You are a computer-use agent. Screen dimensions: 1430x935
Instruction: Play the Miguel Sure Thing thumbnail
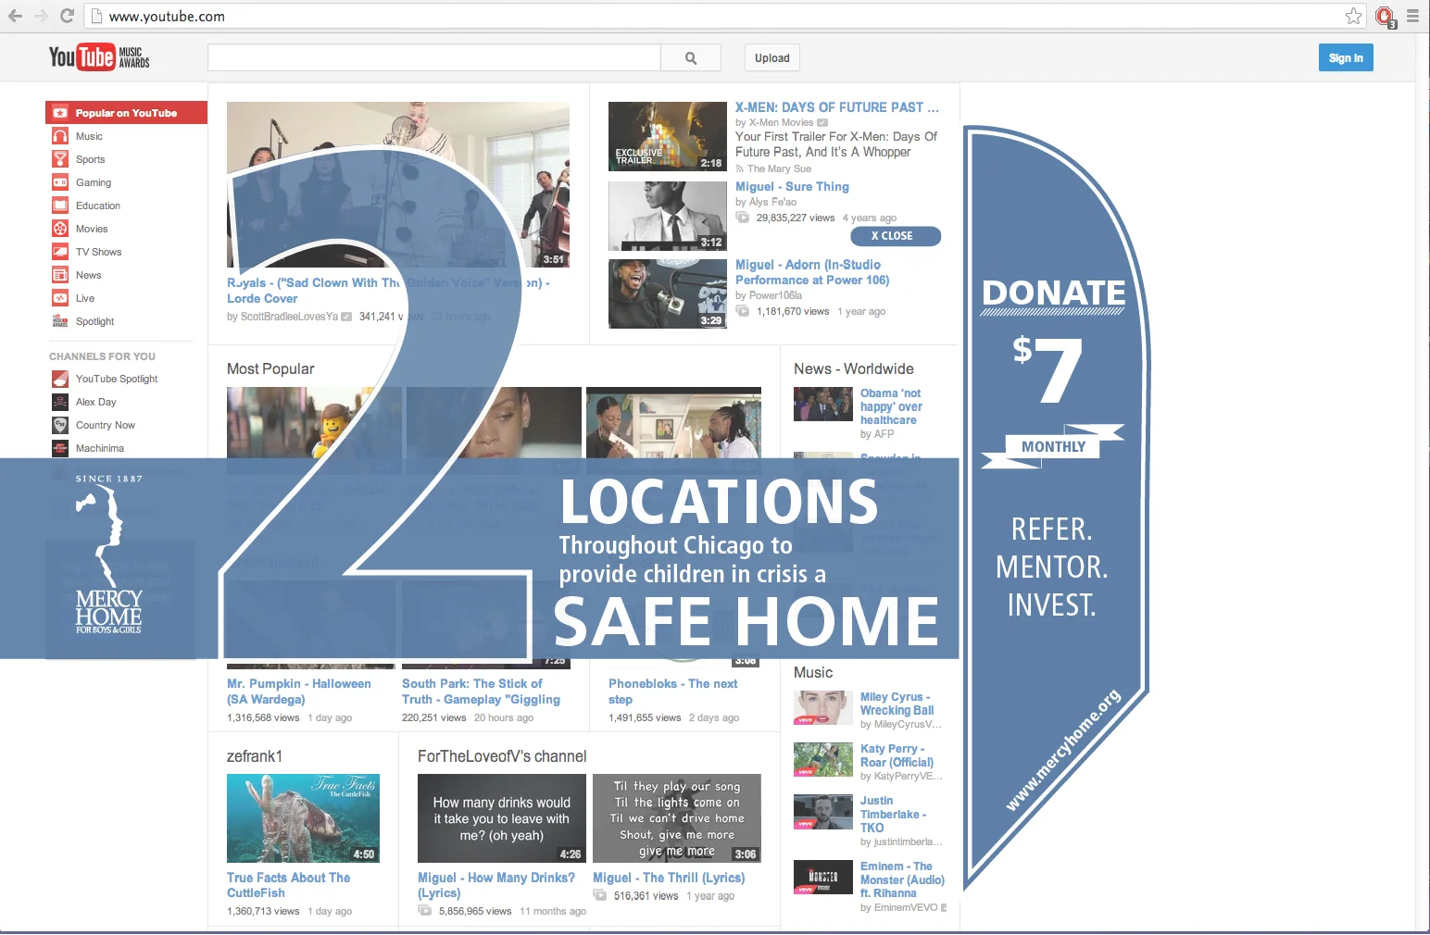(668, 216)
